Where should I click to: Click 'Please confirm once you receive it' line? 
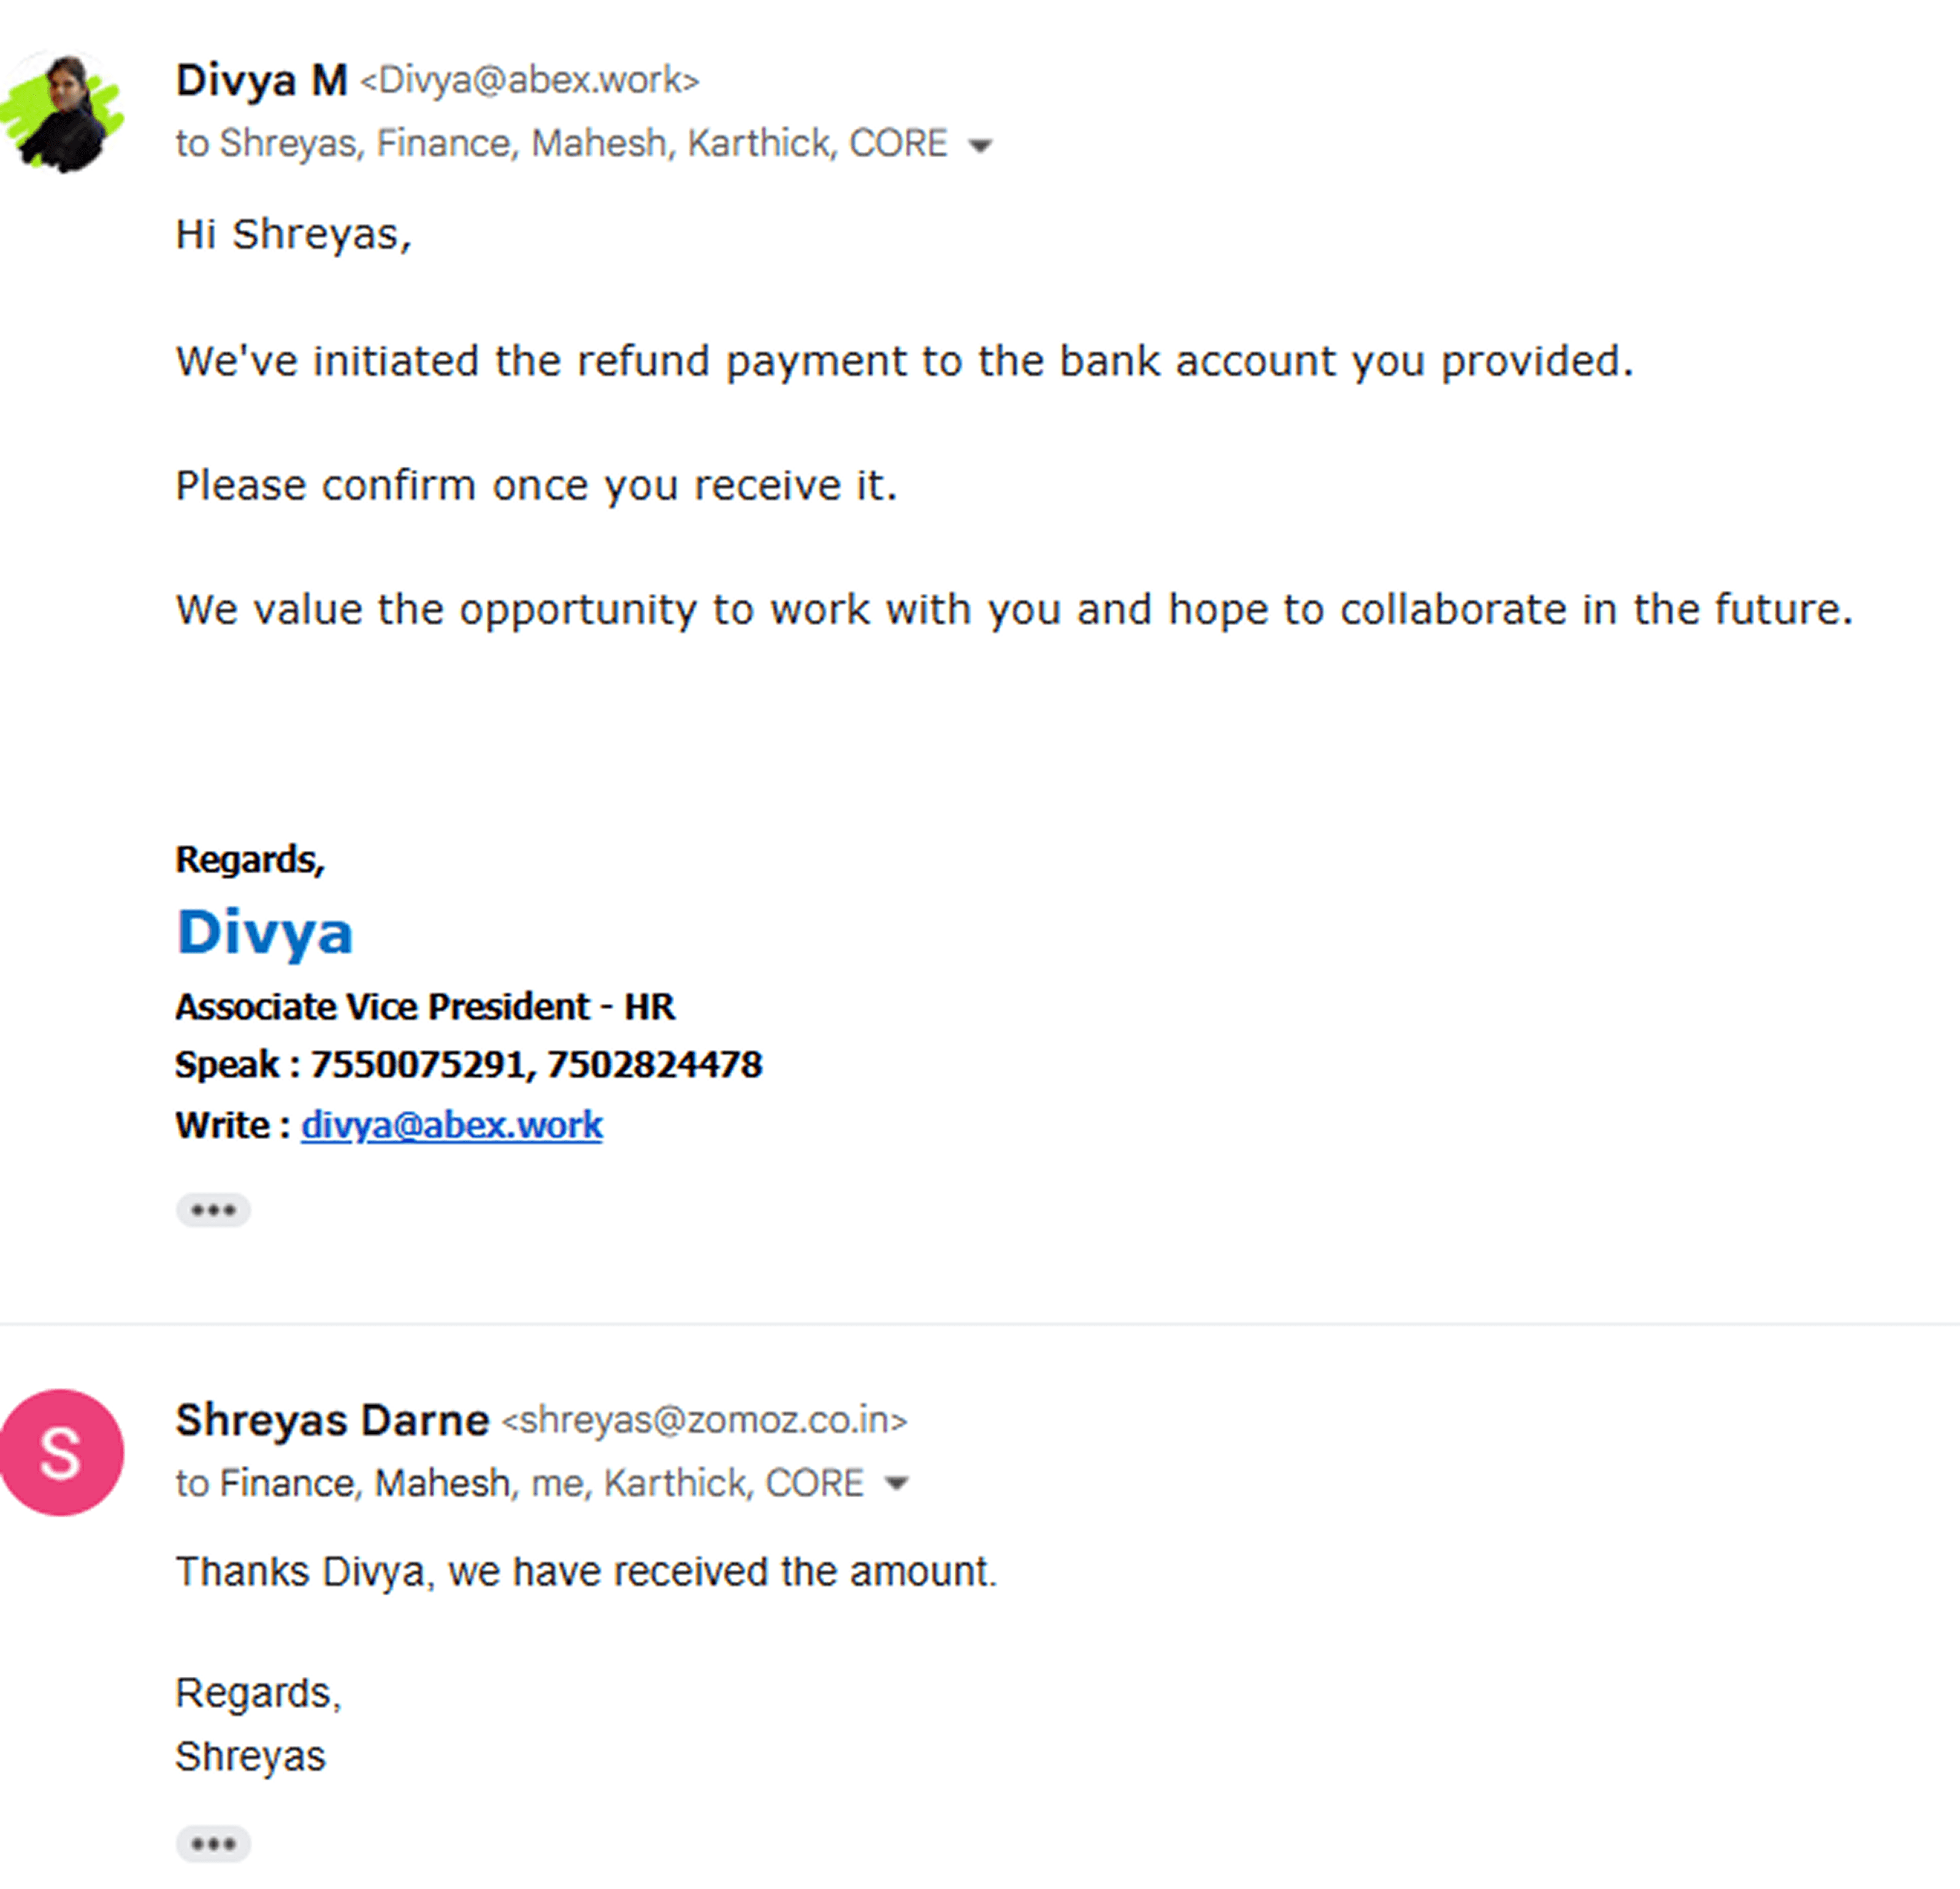coord(537,486)
